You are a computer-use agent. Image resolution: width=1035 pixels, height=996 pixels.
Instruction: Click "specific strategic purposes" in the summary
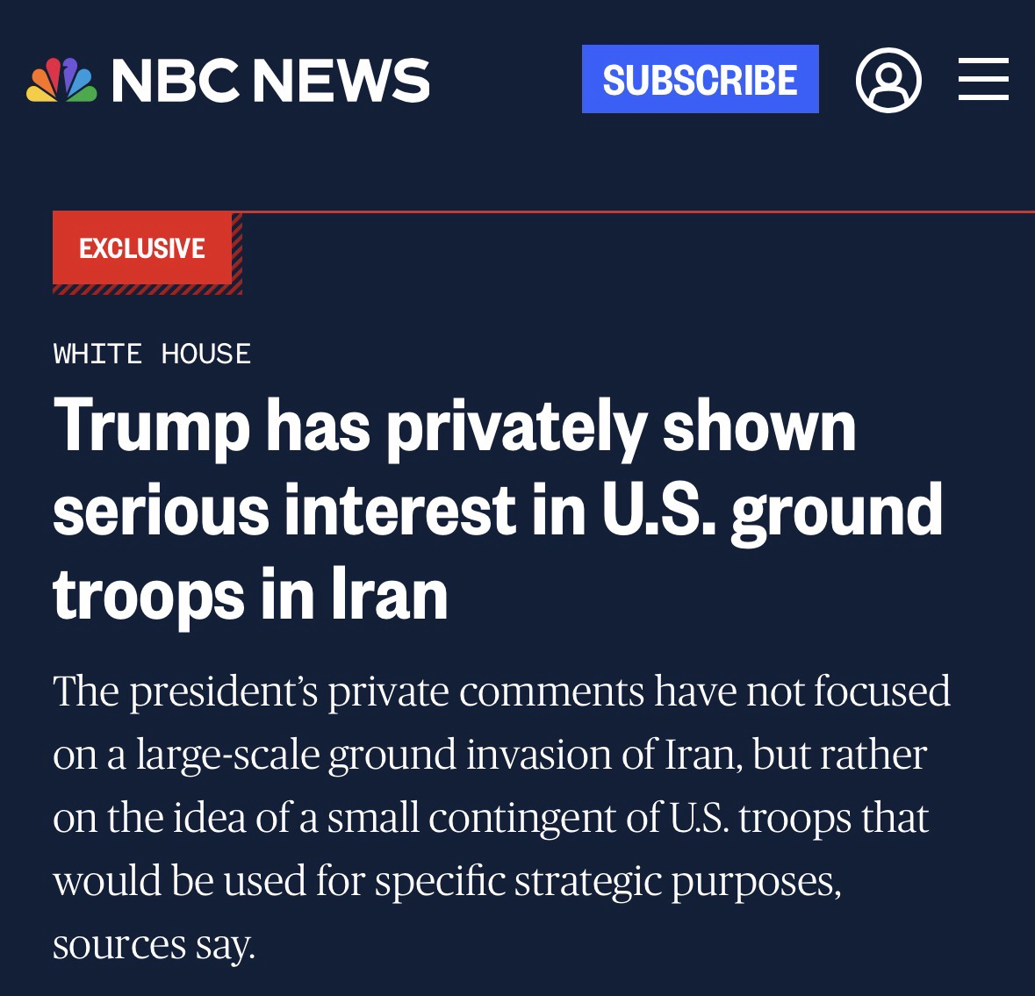tap(607, 881)
